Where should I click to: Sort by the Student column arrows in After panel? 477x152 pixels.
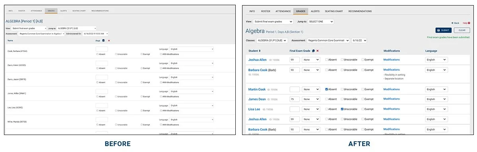click(260, 51)
